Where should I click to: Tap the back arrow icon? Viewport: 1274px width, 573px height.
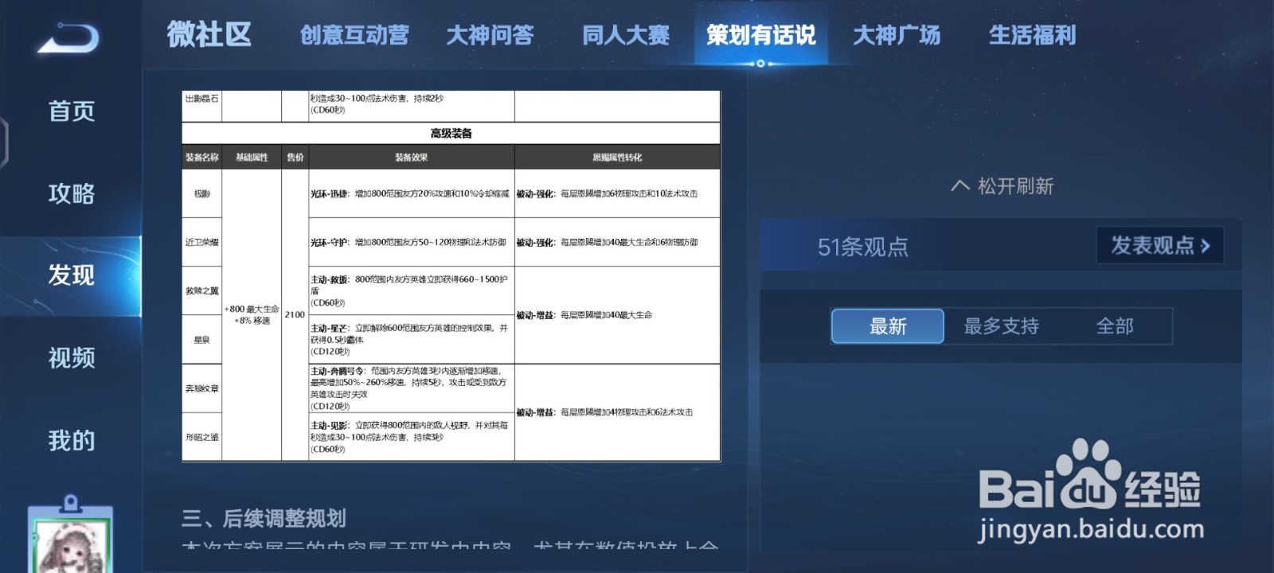[x=68, y=37]
